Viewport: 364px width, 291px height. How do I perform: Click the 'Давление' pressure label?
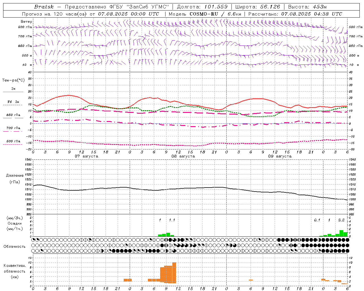(15, 176)
